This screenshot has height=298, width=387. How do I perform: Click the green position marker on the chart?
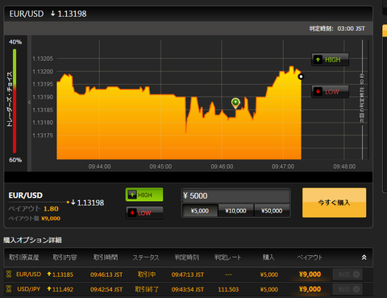pos(235,103)
